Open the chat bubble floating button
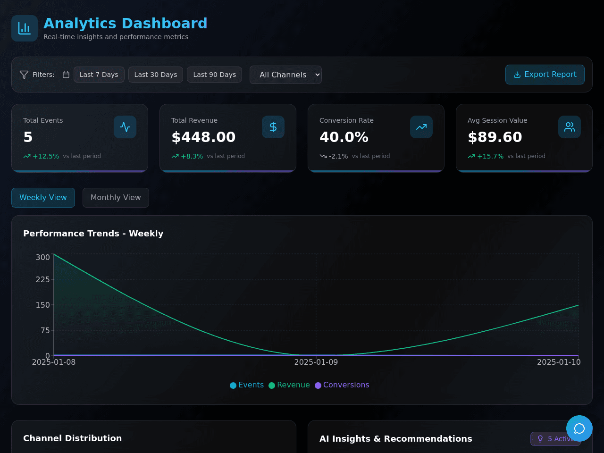This screenshot has height=453, width=604. (x=579, y=428)
